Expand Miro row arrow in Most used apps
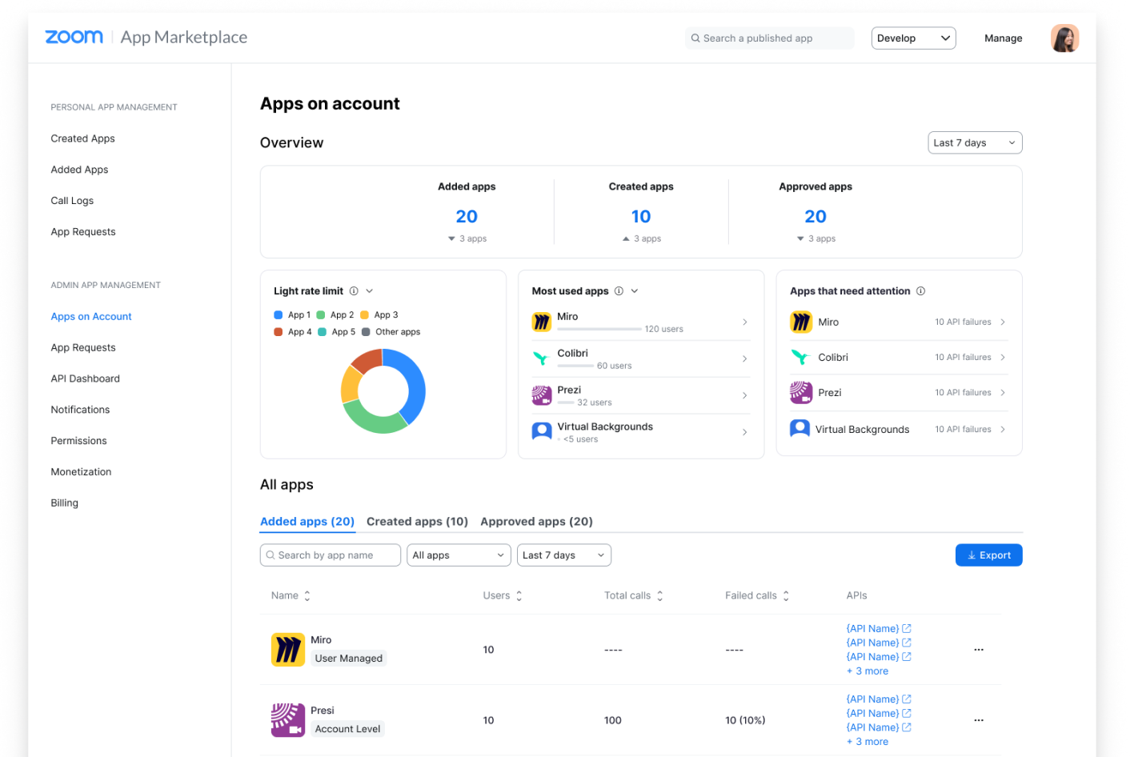This screenshot has width=1130, height=757. pos(744,322)
